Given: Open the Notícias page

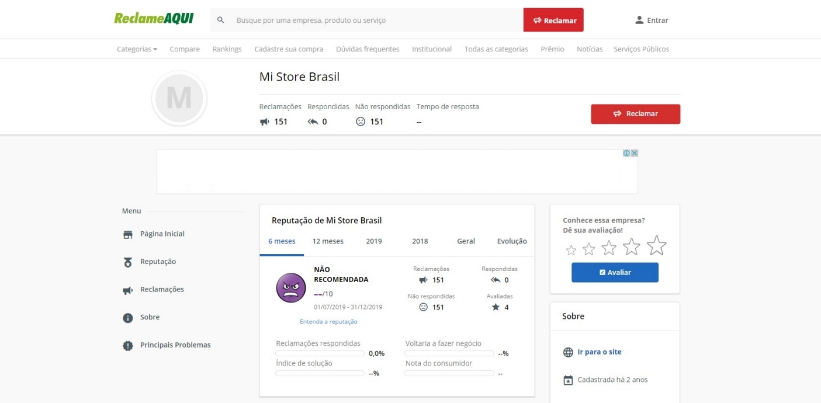Looking at the screenshot, I should (x=590, y=49).
